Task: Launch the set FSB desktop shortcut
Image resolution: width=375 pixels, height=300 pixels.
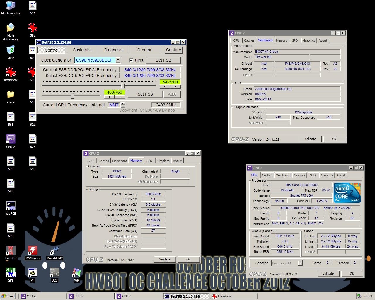Action: [11, 208]
